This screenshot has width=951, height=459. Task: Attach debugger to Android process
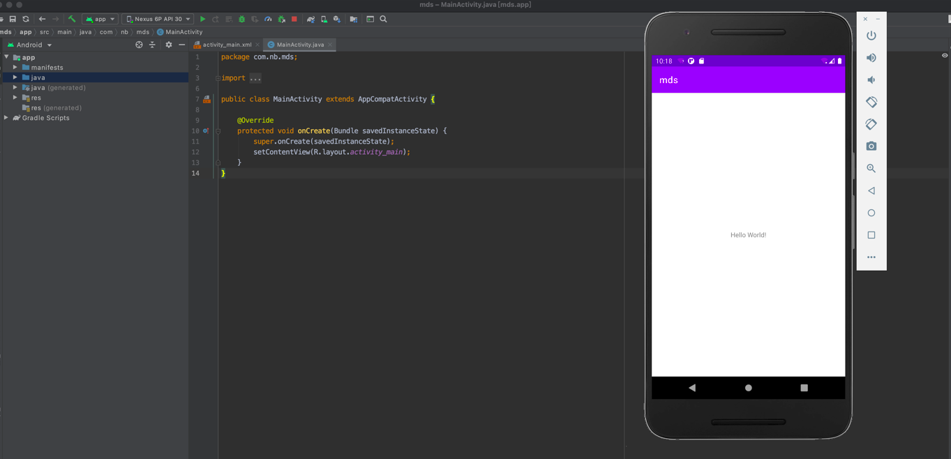[281, 19]
